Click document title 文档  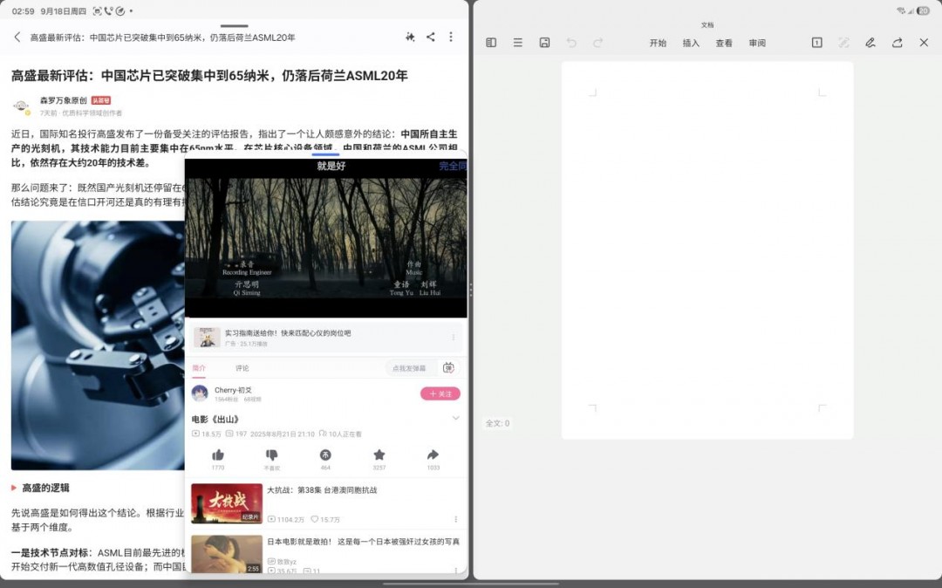point(707,25)
